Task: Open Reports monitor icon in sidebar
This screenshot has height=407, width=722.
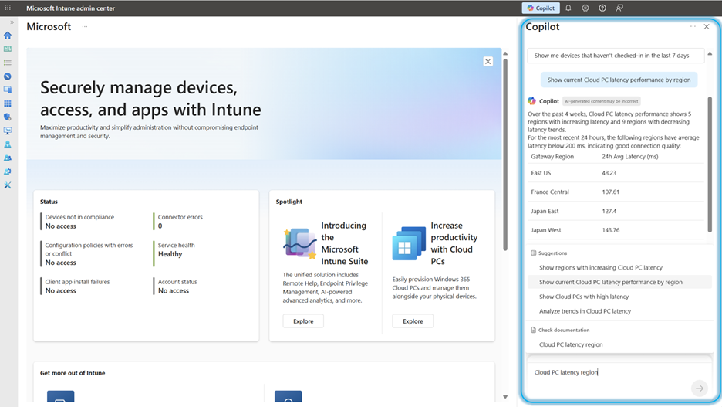Action: click(x=8, y=131)
